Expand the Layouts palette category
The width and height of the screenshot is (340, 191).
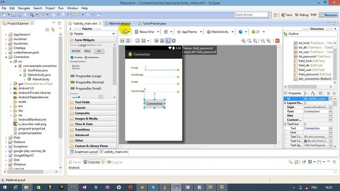pyautogui.click(x=93, y=108)
